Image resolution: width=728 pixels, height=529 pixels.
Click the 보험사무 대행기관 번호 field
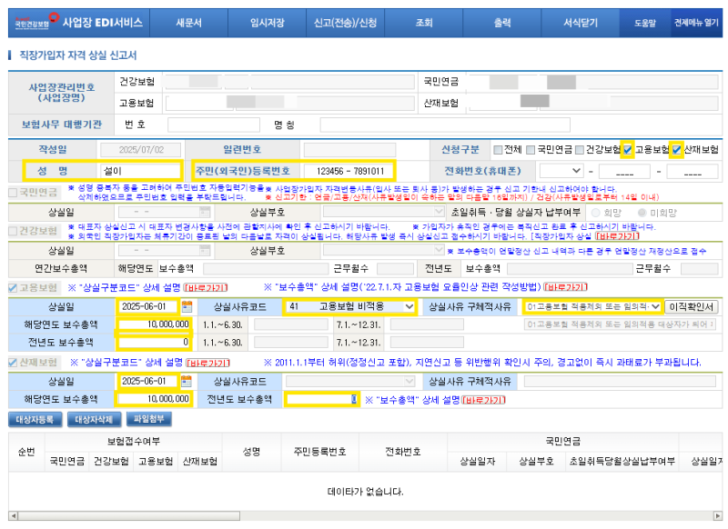(x=214, y=125)
